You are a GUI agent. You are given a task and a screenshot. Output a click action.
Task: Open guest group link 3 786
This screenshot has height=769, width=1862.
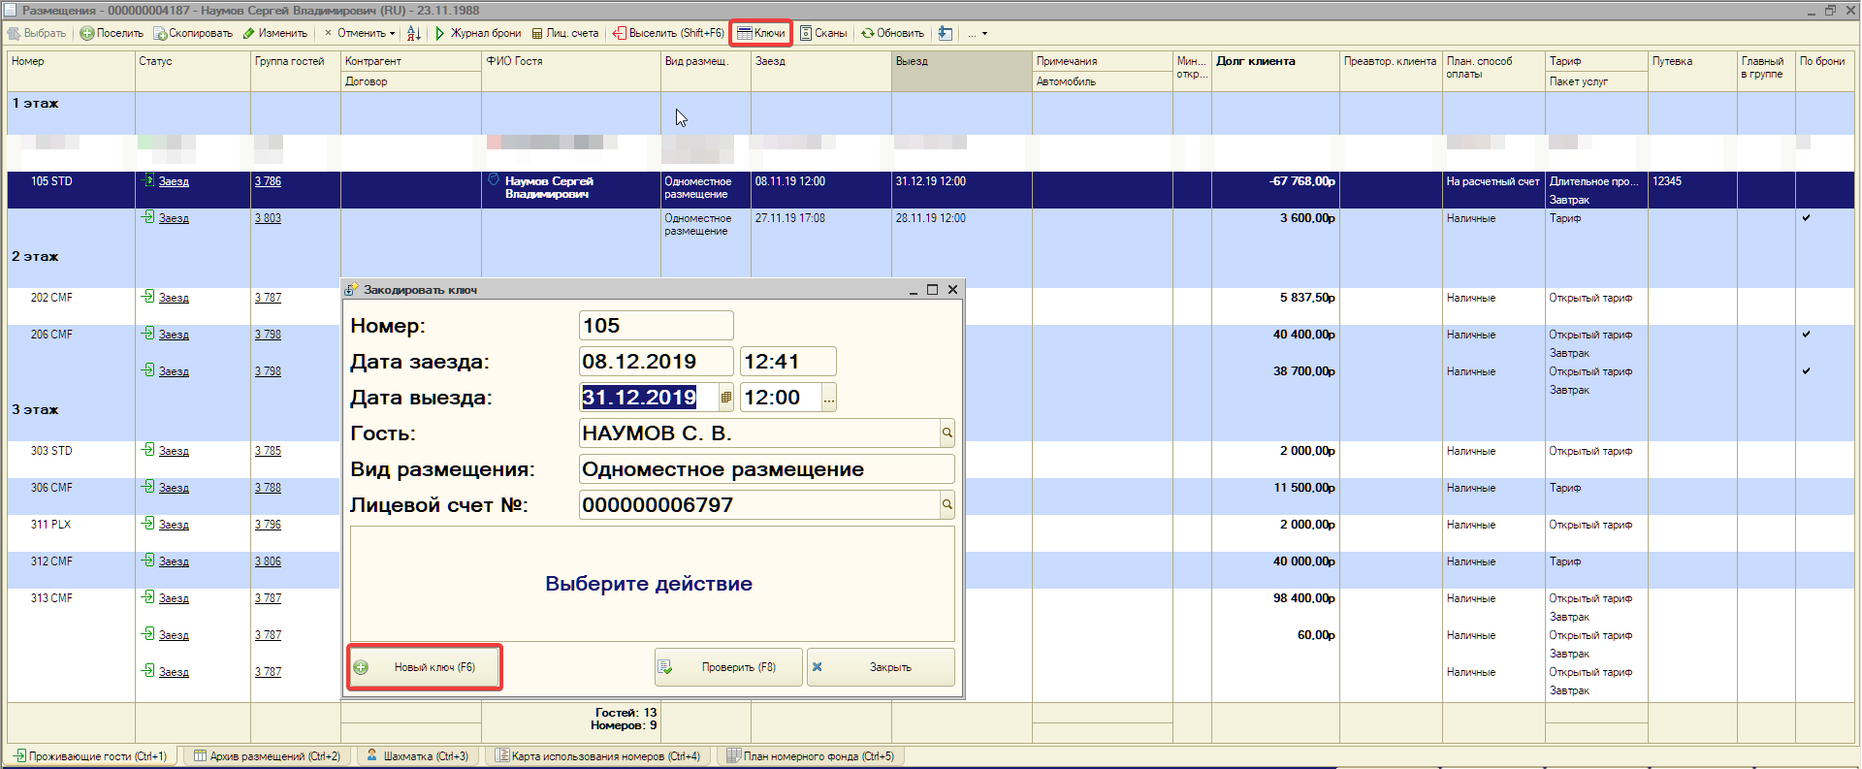pos(268,181)
